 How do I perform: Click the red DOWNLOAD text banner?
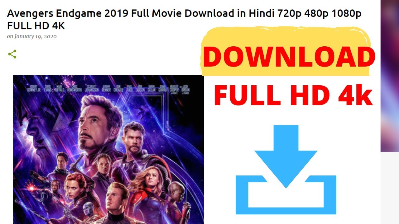(289, 58)
